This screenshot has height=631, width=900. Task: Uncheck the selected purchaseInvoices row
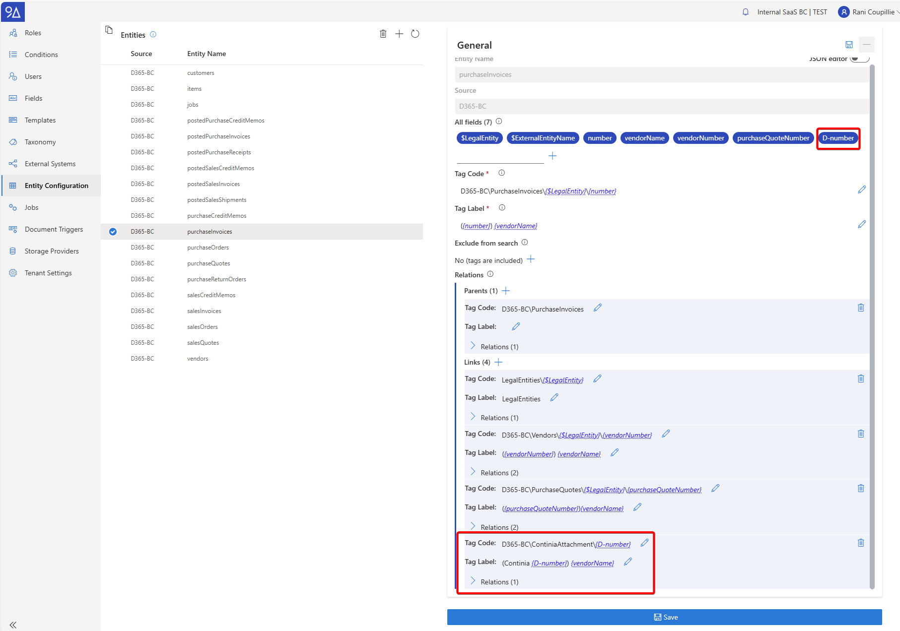[113, 232]
